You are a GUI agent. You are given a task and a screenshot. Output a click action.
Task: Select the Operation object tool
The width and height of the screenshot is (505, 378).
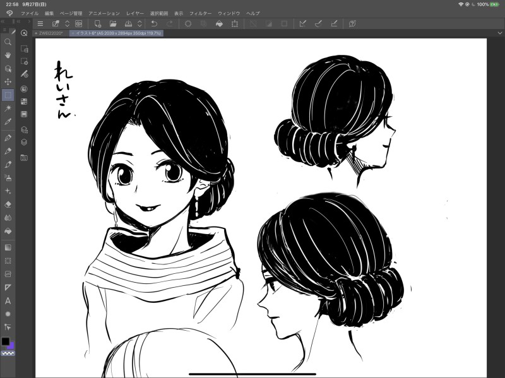(x=8, y=69)
